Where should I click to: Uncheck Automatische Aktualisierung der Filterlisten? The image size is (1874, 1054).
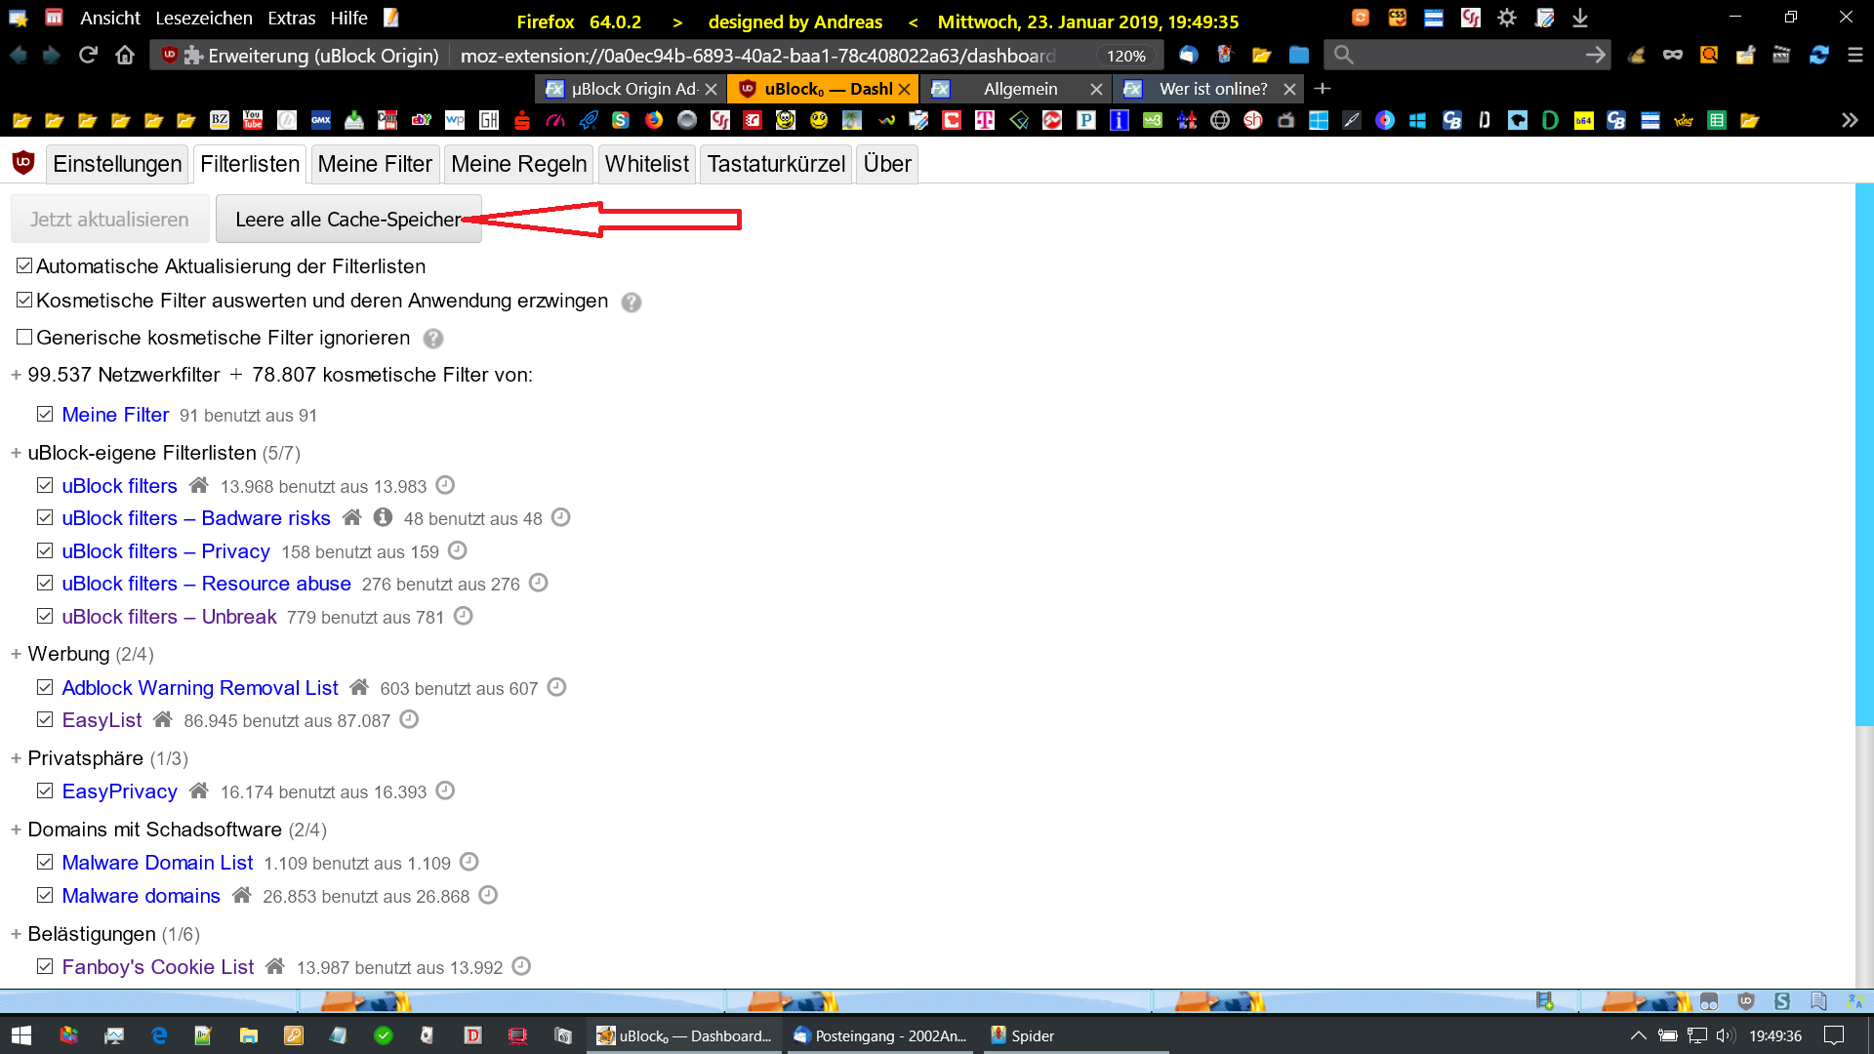24,265
